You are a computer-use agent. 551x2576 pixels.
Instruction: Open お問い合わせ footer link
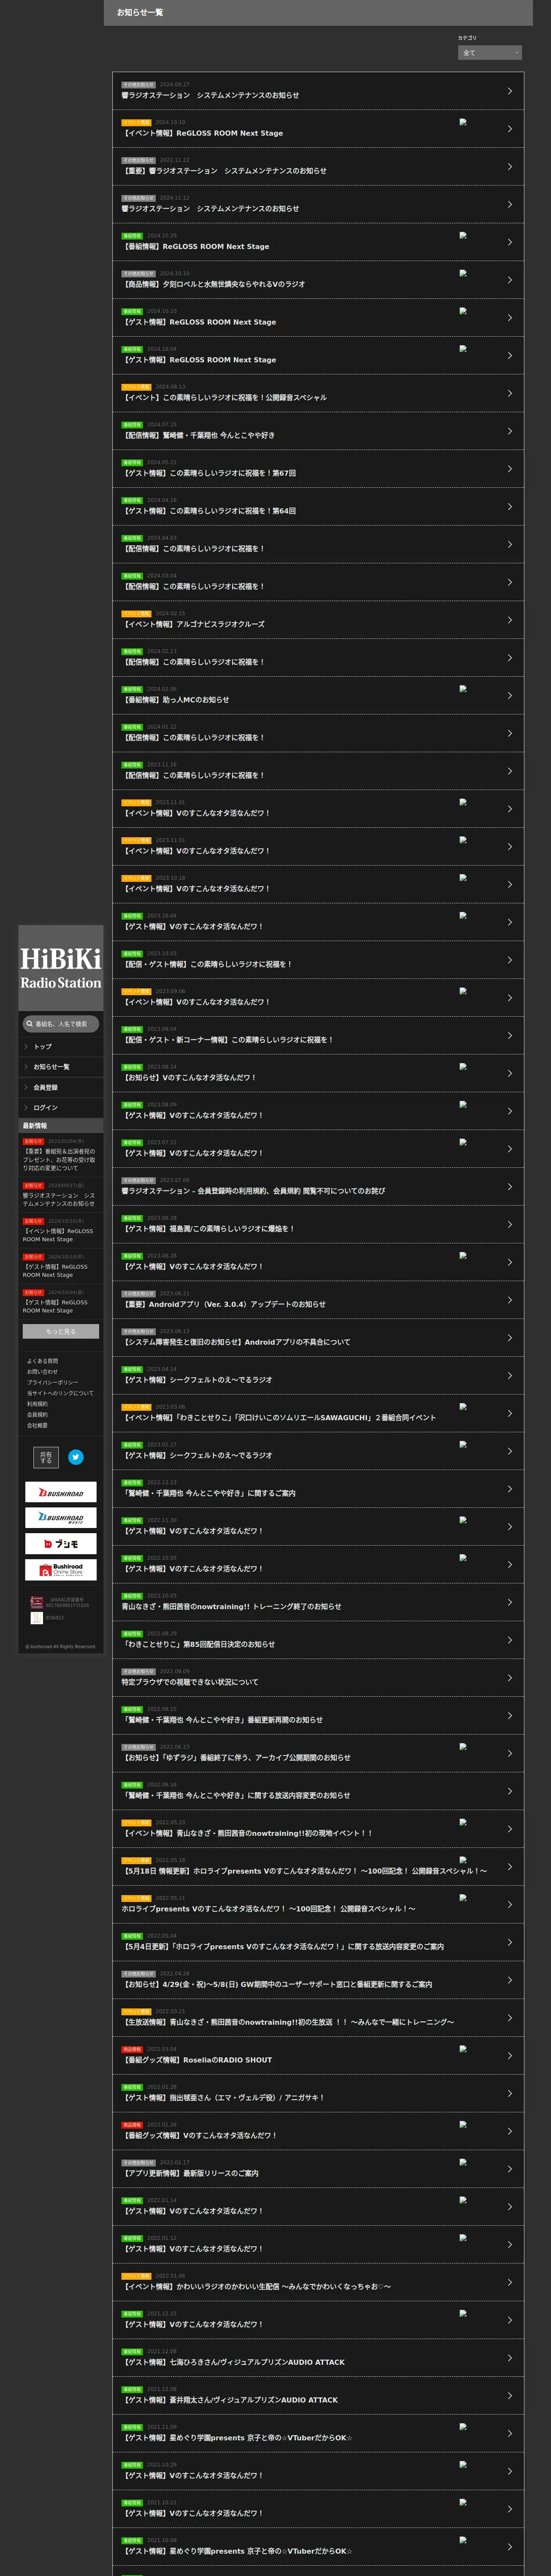42,1372
